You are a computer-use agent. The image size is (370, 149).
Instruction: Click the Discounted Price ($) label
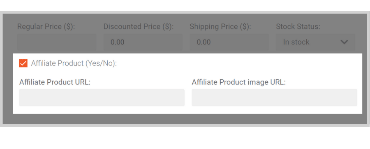pyautogui.click(x=139, y=27)
